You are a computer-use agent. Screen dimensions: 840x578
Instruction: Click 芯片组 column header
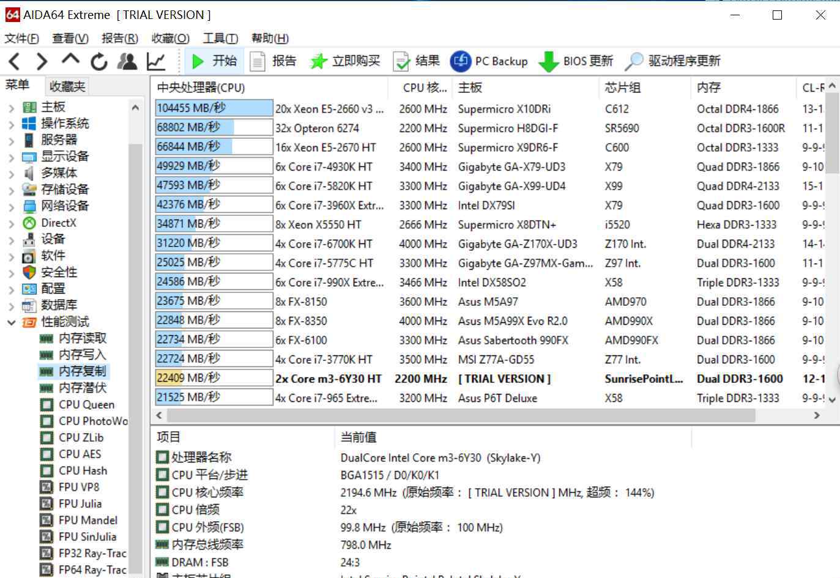645,87
